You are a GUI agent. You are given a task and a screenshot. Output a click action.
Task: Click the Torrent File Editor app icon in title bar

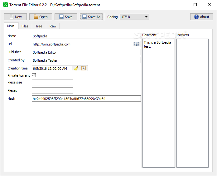coord(5,5)
